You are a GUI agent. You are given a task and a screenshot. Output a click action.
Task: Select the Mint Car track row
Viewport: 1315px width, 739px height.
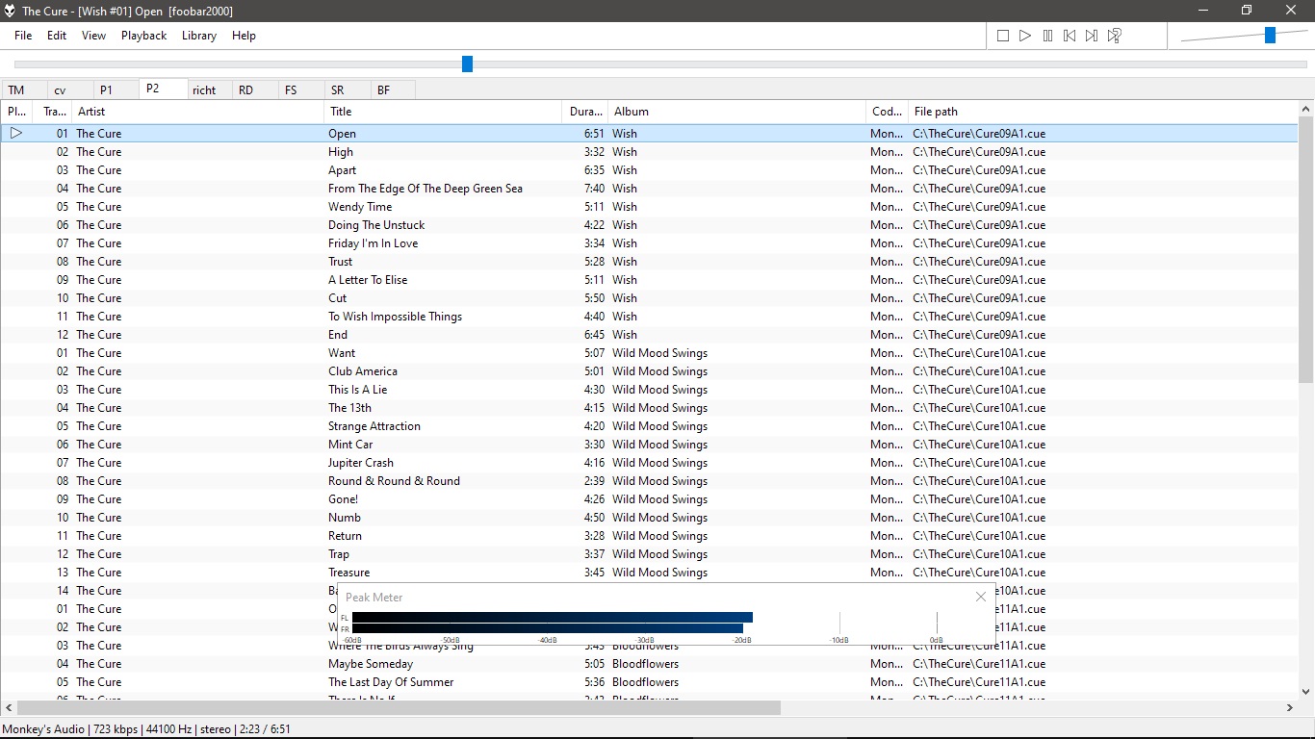(x=350, y=445)
